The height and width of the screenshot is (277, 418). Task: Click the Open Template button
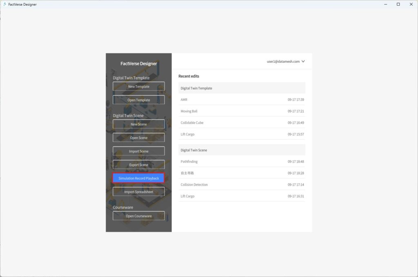click(x=138, y=100)
